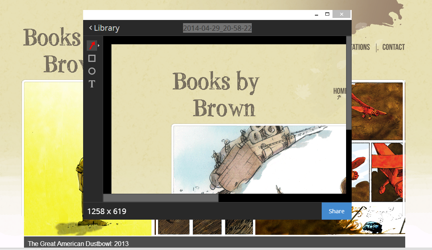Select the text annotation tool
432x250 pixels.
click(x=92, y=84)
